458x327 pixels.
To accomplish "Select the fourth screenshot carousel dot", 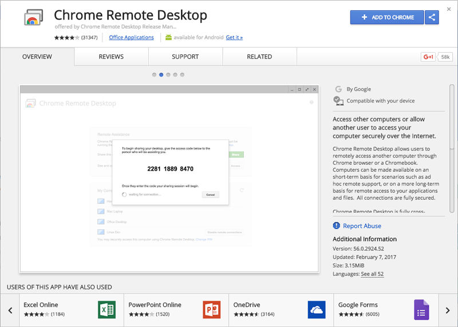I will [175, 75].
